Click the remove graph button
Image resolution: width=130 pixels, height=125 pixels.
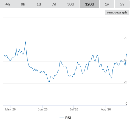117,12
